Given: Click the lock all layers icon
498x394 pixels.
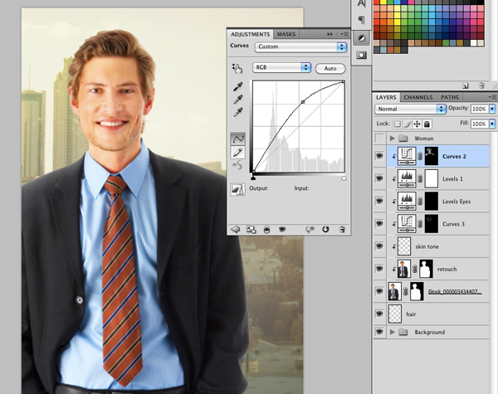Looking at the screenshot, I should 427,123.
